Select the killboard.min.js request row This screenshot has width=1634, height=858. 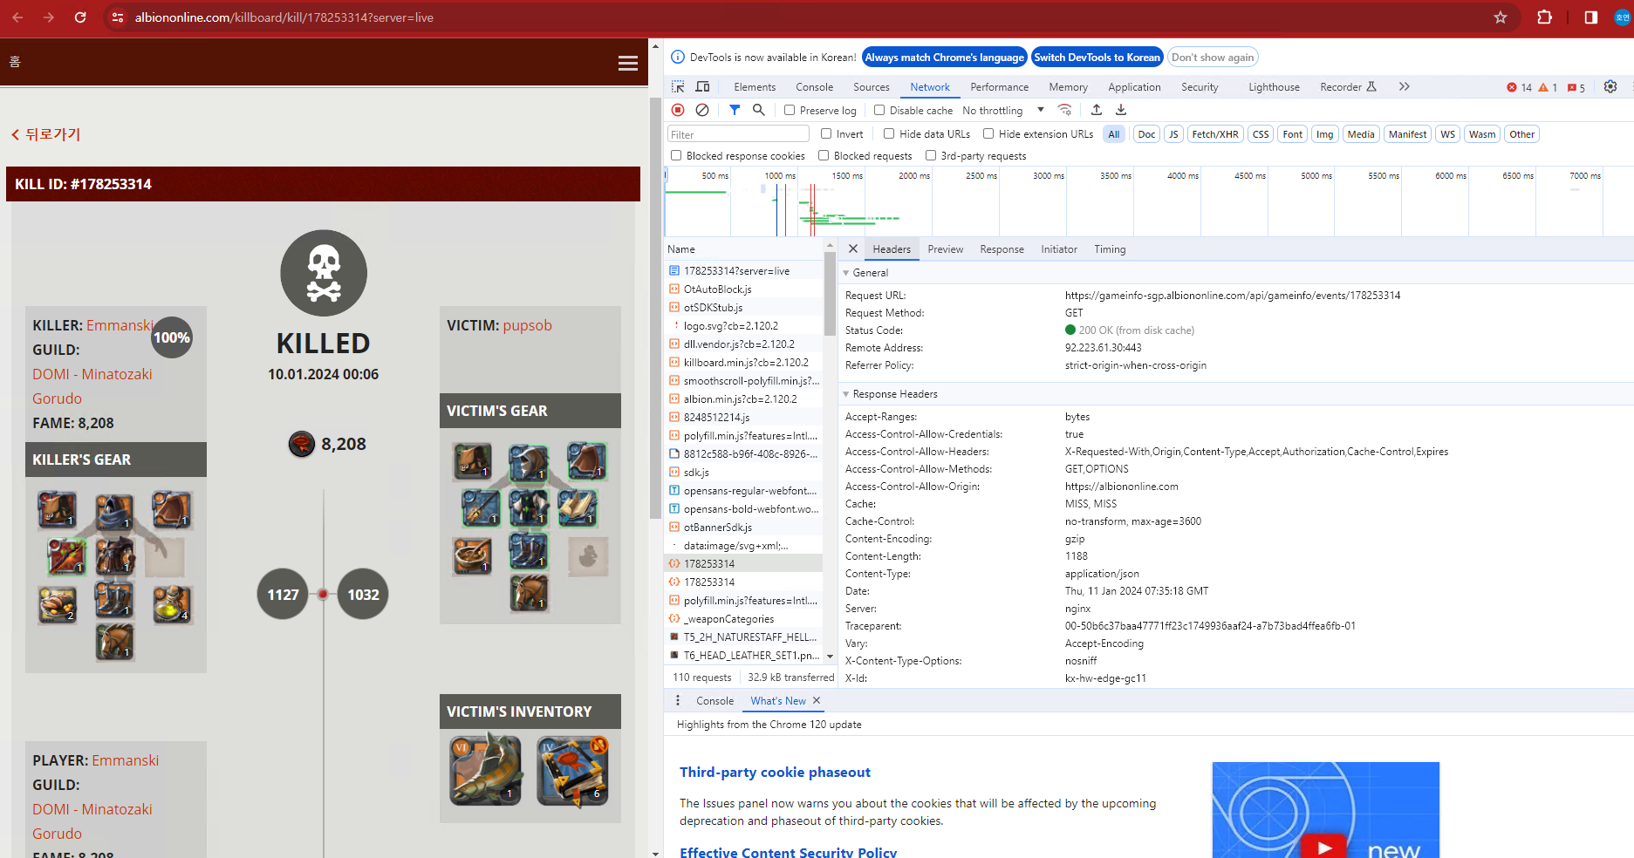click(x=743, y=363)
